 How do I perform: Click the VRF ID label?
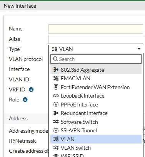pyautogui.click(x=17, y=89)
